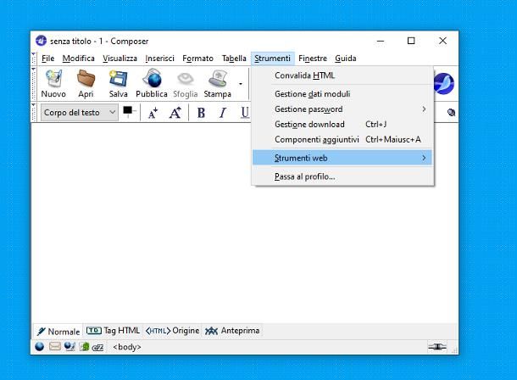Select the <body> tag in status bar

click(x=127, y=347)
